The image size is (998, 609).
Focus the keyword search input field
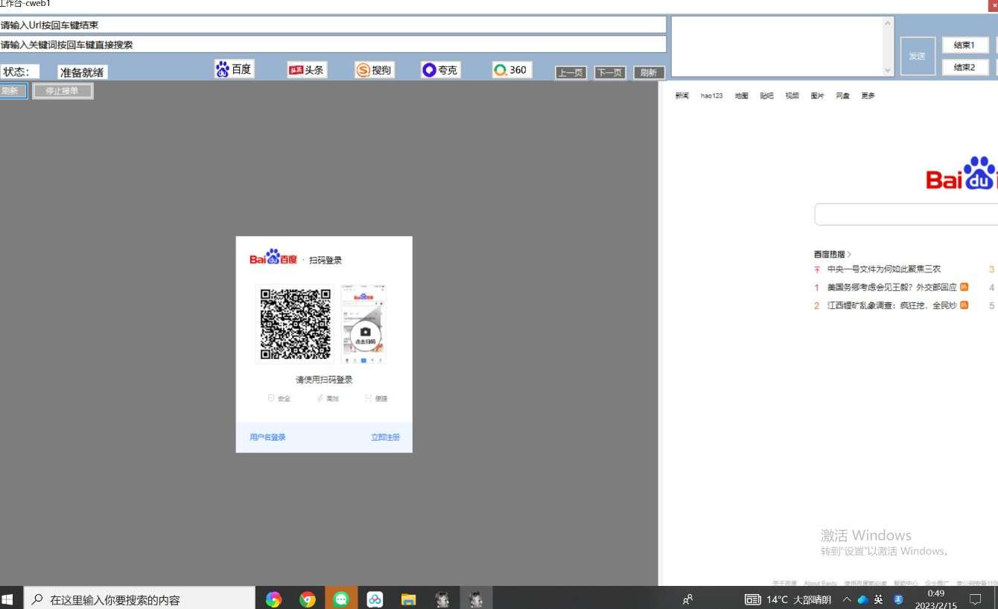[333, 45]
